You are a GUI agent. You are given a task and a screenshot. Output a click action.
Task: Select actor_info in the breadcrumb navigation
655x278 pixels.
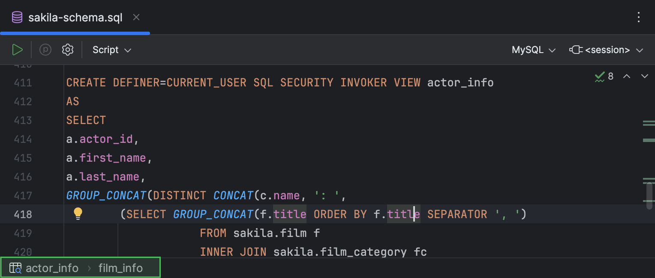pyautogui.click(x=52, y=268)
